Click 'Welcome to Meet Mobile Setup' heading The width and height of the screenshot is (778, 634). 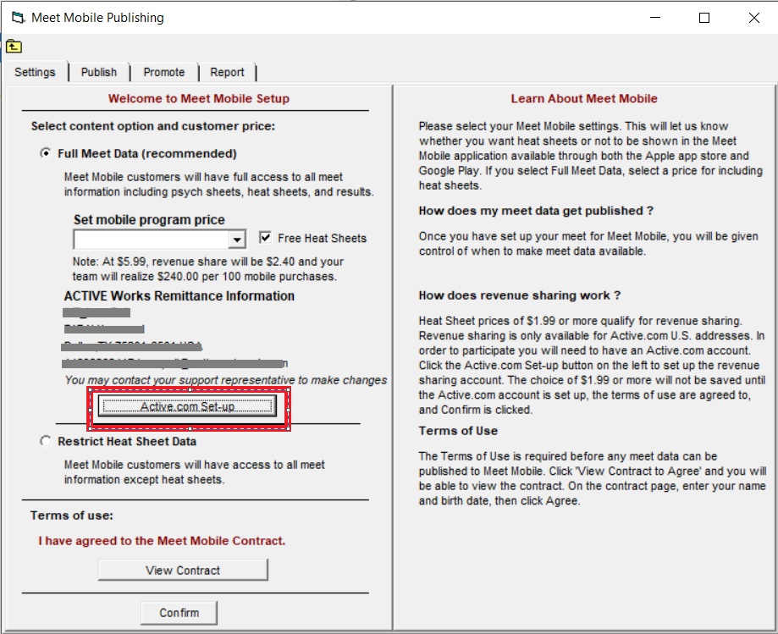coord(198,98)
